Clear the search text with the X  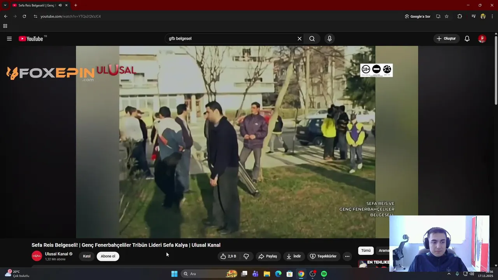[300, 38]
